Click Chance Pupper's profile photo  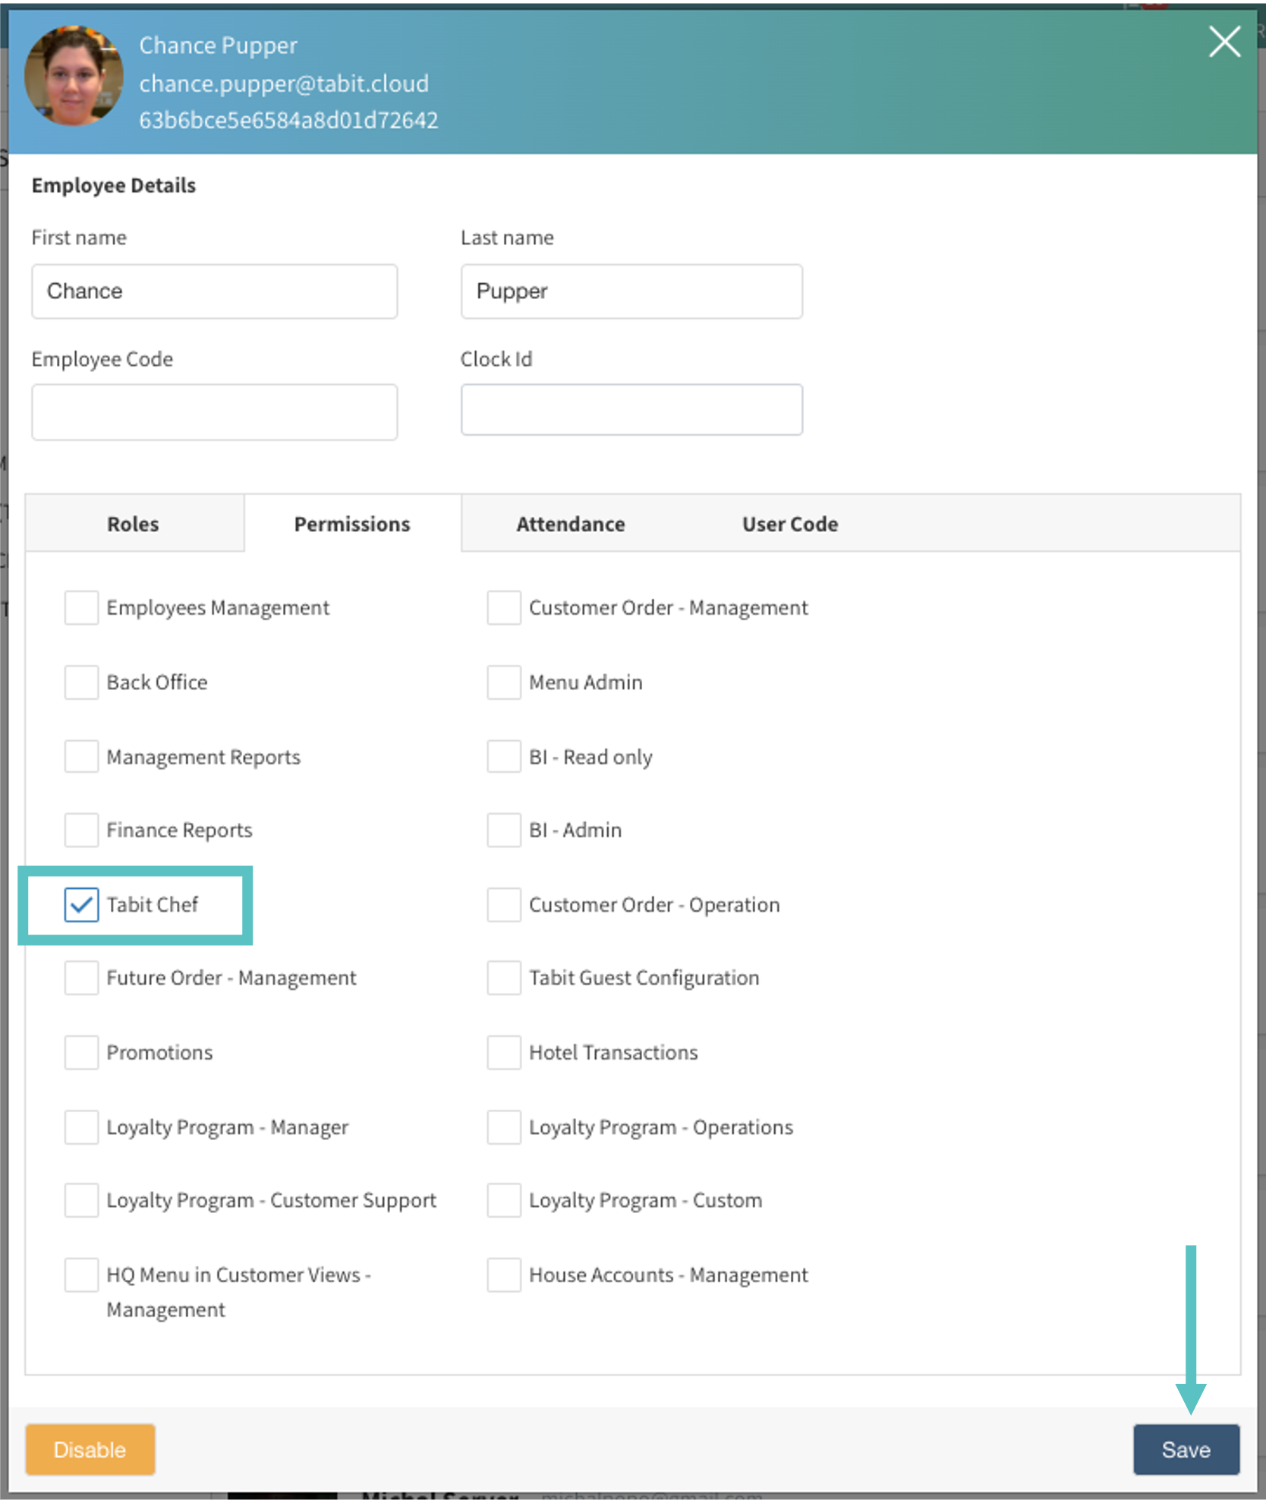pyautogui.click(x=74, y=76)
